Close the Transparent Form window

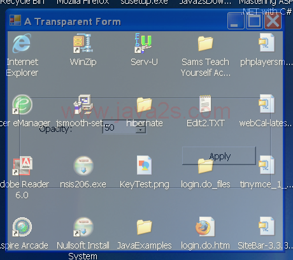click(273, 21)
